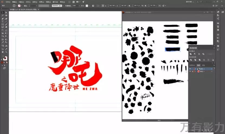The height and width of the screenshot is (134, 225).
Task: Click the blue-highlighted brush stroke on the sheet
Action: [172, 49]
